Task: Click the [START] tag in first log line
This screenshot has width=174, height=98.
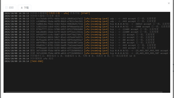Action: 85,13
